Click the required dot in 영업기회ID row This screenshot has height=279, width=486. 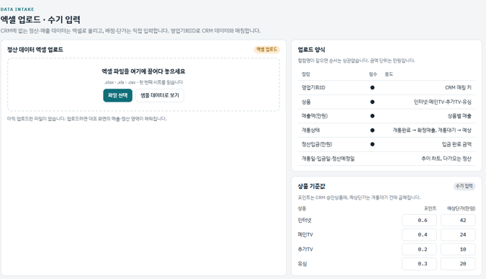pos(372,87)
